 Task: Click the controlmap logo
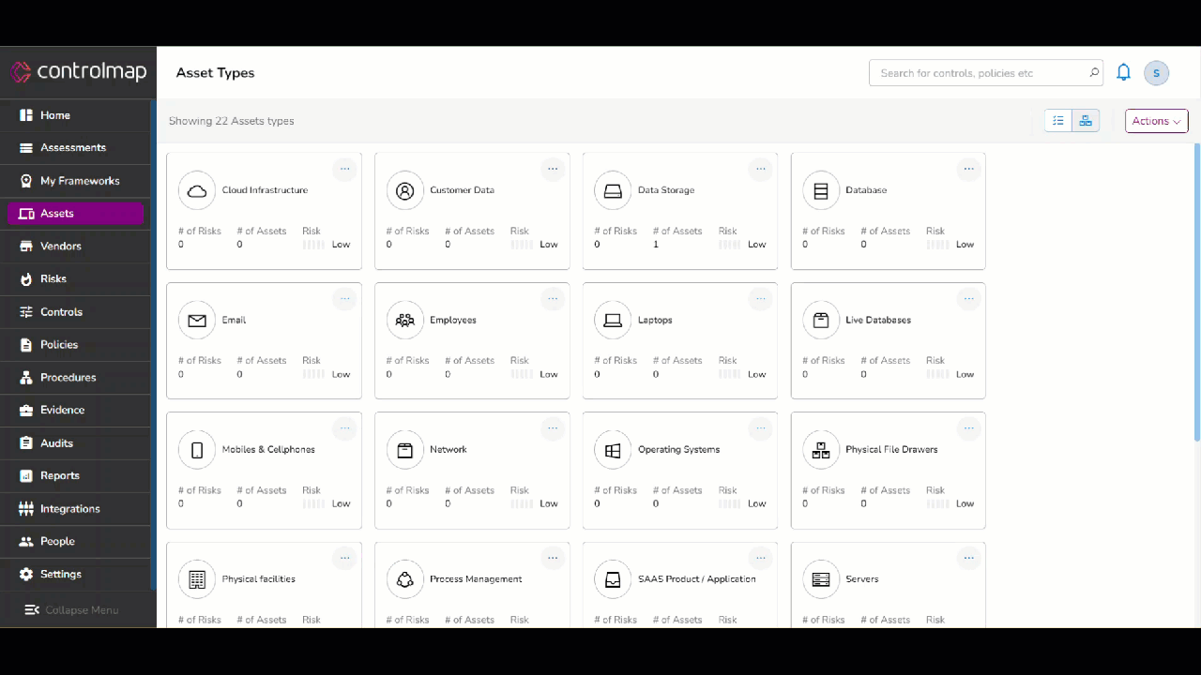click(79, 71)
